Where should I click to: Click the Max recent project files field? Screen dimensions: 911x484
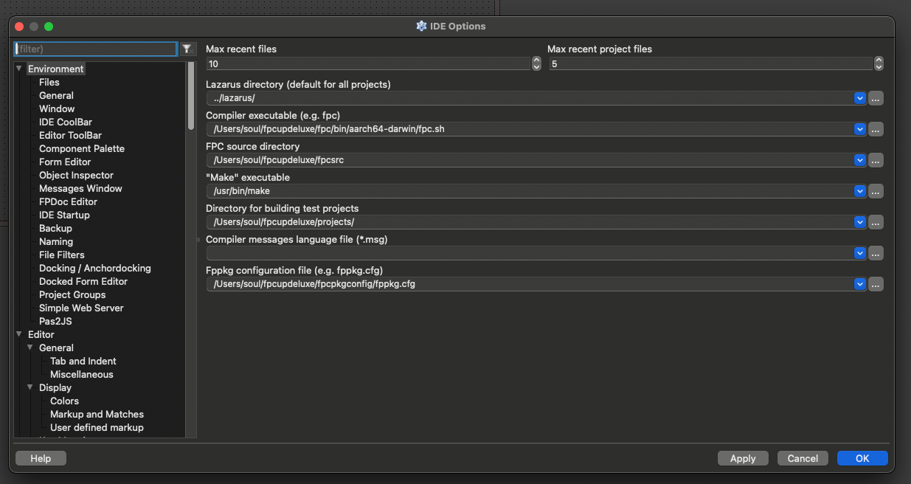[710, 64]
